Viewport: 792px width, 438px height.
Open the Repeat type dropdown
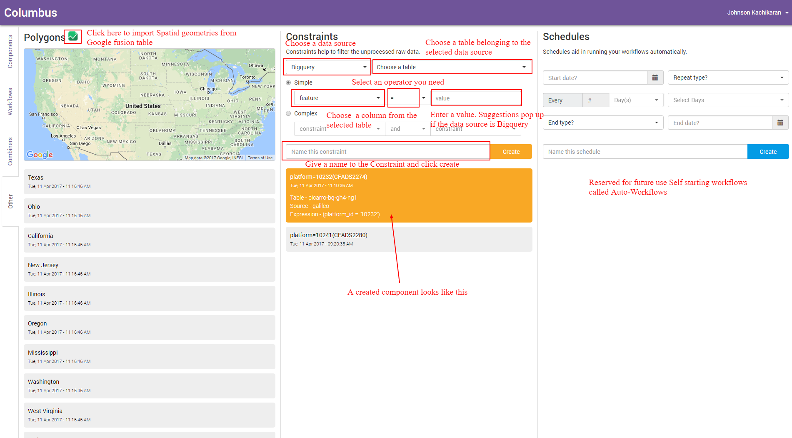[x=728, y=78]
